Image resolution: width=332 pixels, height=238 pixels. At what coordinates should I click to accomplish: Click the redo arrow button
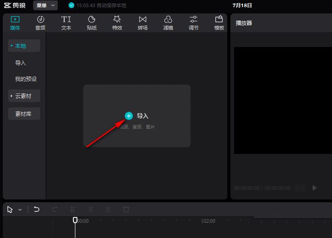55,209
